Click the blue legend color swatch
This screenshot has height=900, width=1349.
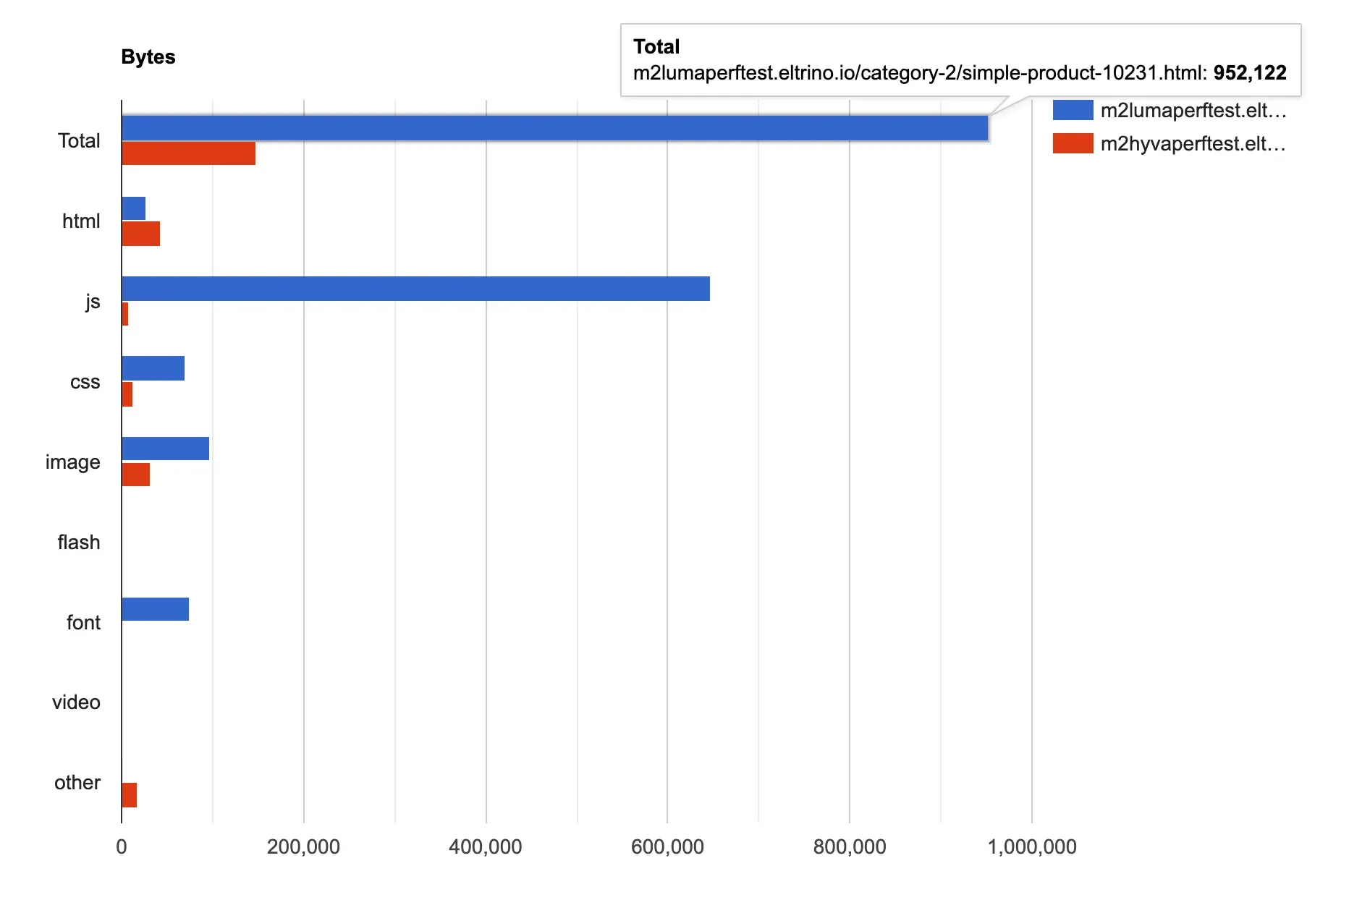1073,110
